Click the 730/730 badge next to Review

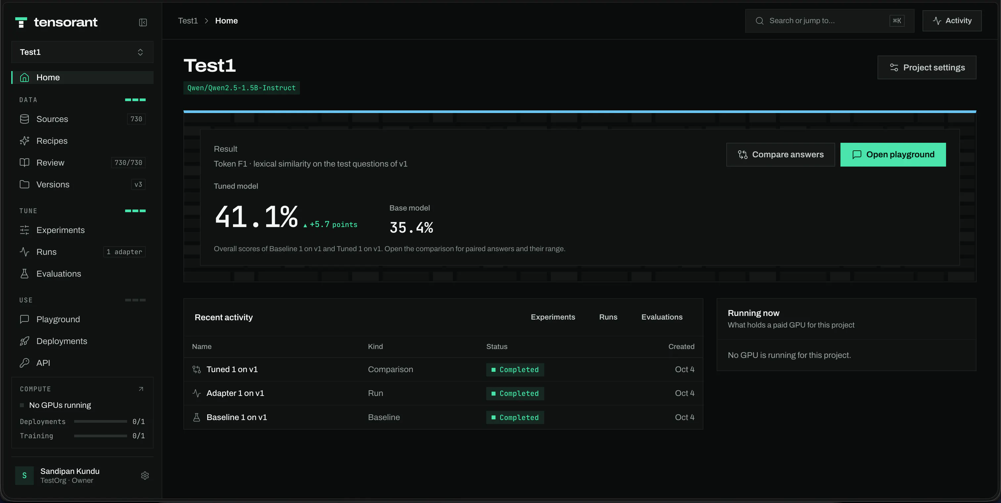click(x=128, y=163)
